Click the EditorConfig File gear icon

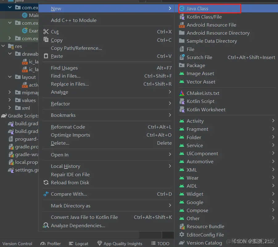[182, 235]
